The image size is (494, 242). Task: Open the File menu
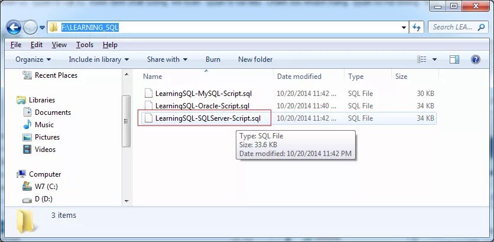16,45
